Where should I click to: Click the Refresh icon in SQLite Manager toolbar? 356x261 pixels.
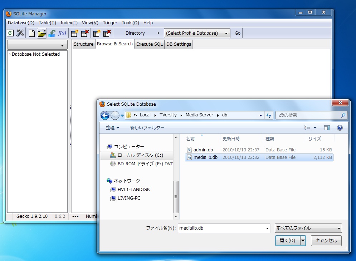[10, 33]
